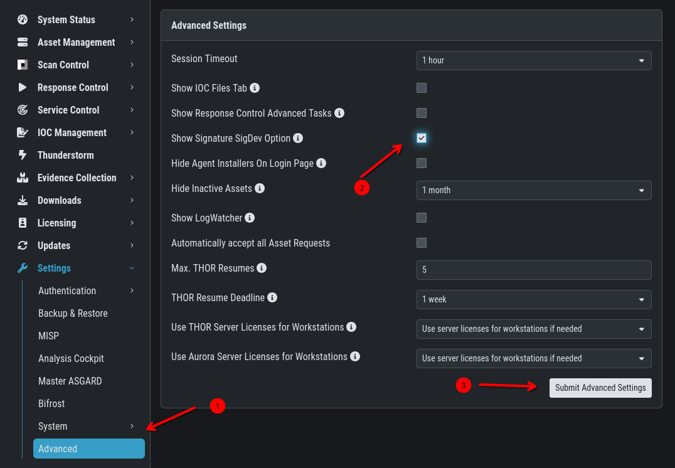675x468 pixels.
Task: Open the IOC Management menu
Action: click(x=72, y=132)
